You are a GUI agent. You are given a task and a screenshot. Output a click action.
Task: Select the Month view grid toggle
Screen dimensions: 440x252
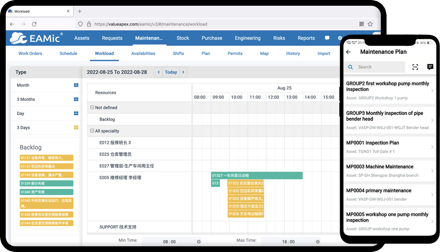[76, 85]
